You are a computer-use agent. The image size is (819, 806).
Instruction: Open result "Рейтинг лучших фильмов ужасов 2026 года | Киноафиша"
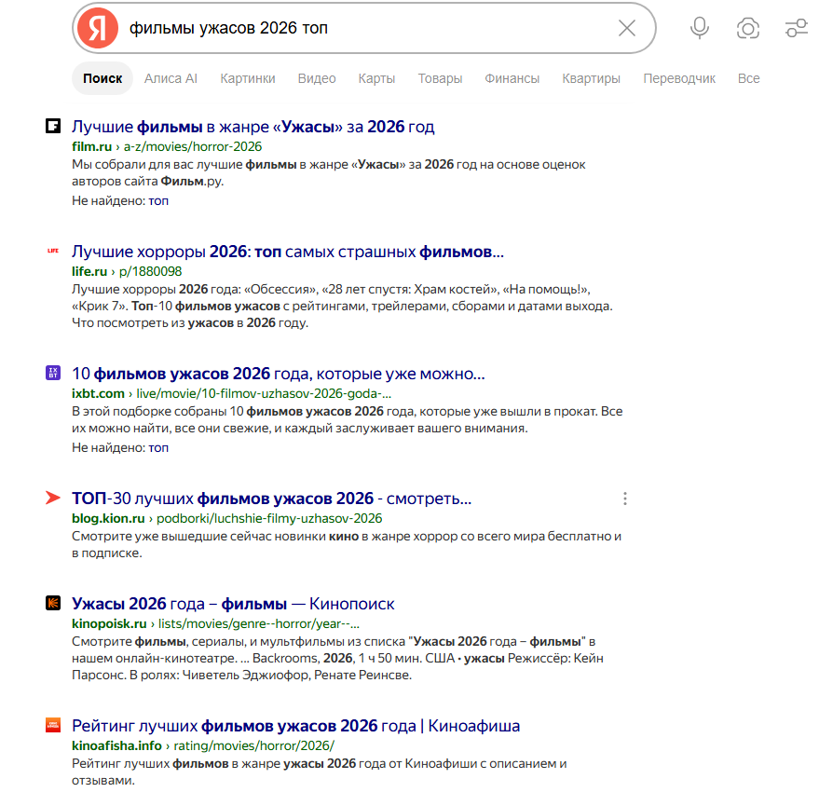(x=295, y=726)
